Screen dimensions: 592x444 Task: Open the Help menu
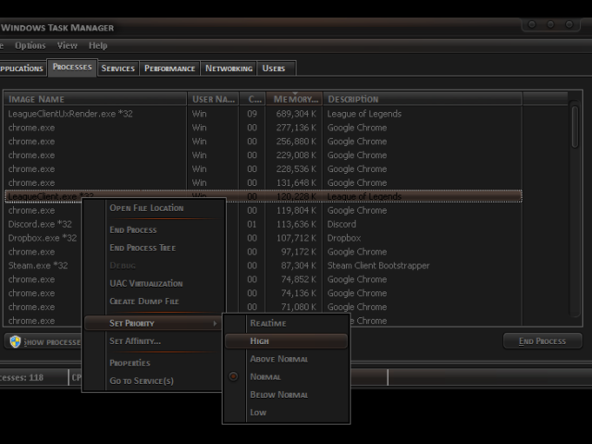tap(98, 45)
